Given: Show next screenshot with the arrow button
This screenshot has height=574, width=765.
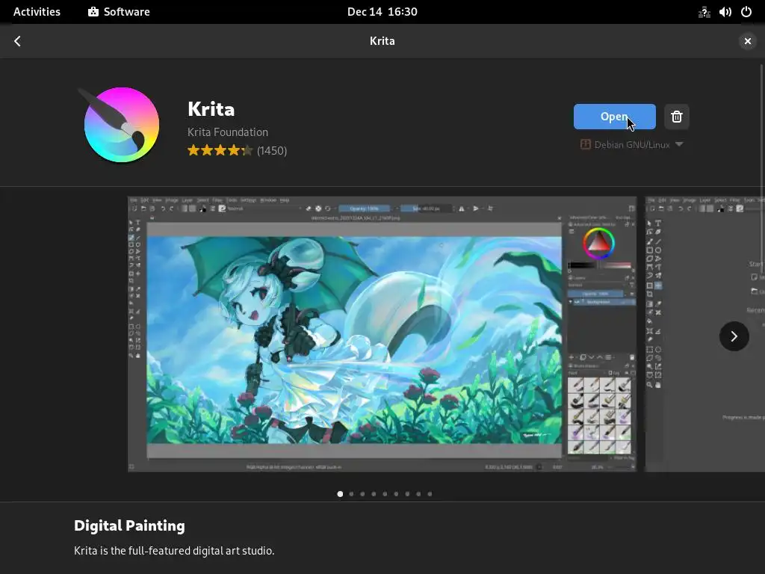Looking at the screenshot, I should pyautogui.click(x=734, y=336).
